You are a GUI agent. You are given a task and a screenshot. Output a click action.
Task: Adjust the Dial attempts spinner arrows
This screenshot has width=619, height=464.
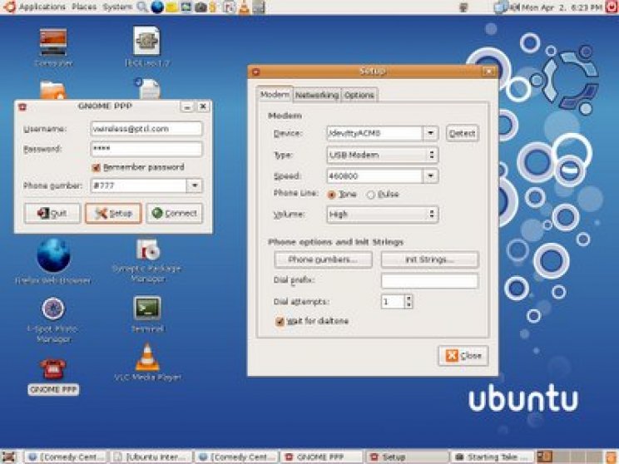409,302
